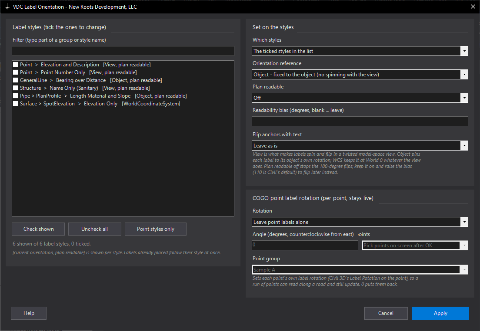Screen dimensions: 480x331
Task: Click the Point styles only button
Action: coord(156,229)
